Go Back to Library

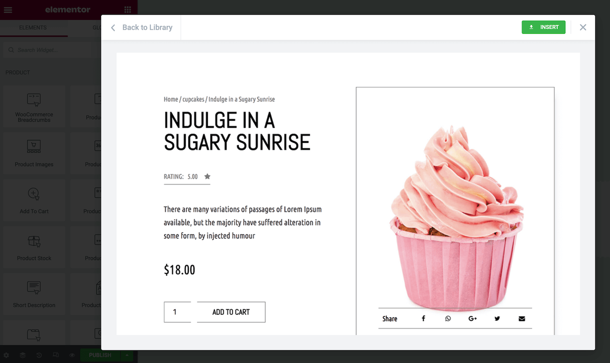click(142, 28)
